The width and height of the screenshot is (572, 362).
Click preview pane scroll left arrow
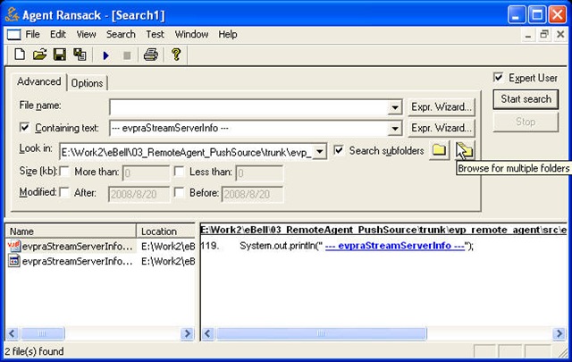coord(208,333)
